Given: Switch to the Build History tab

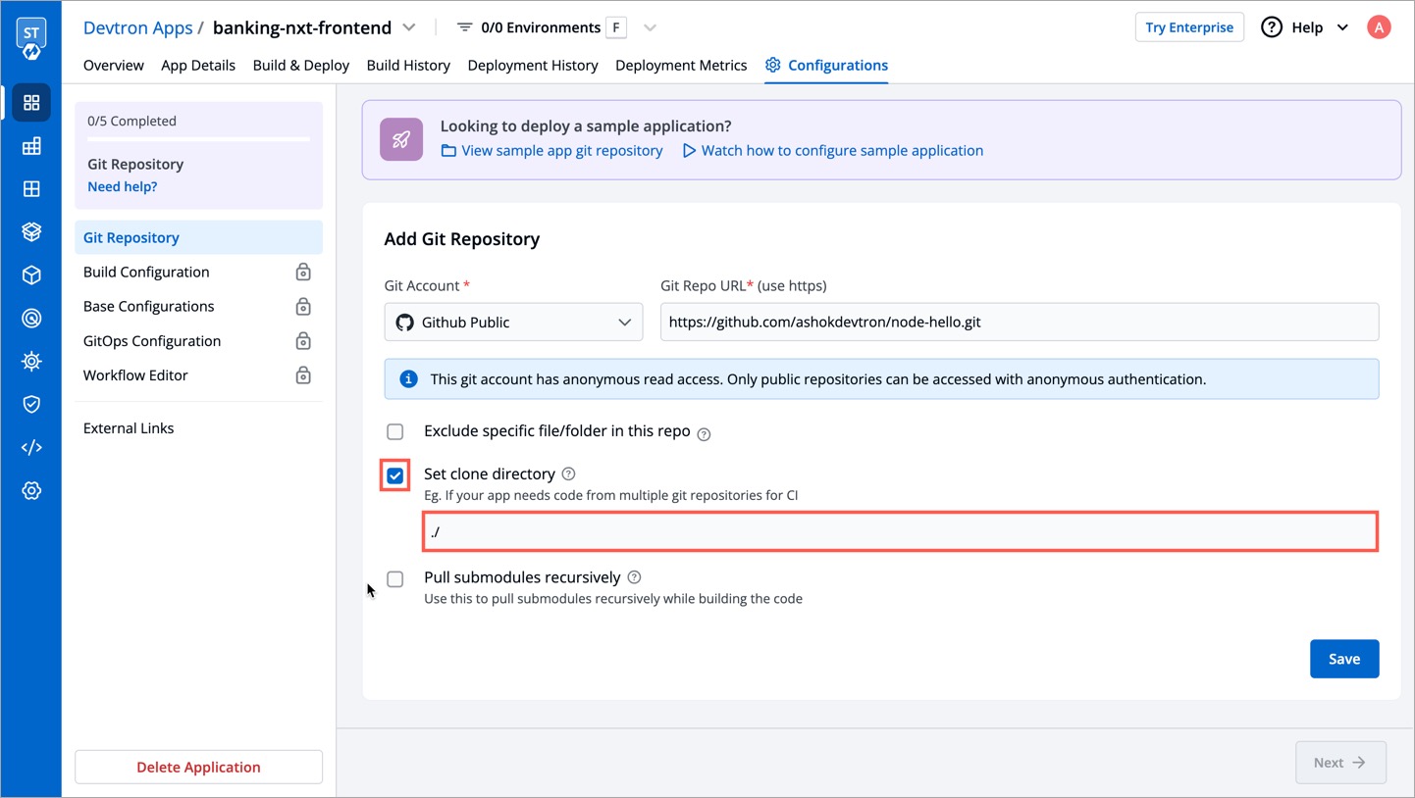Looking at the screenshot, I should point(408,66).
